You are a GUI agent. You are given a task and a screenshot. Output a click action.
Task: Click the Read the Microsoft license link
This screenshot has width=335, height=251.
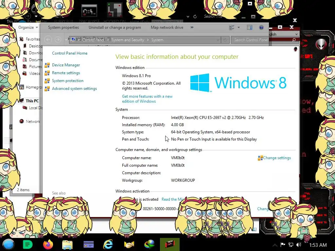[173, 199]
